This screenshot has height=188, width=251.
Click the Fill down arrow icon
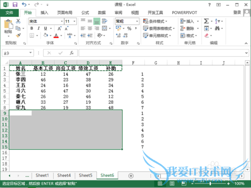pos(206,29)
